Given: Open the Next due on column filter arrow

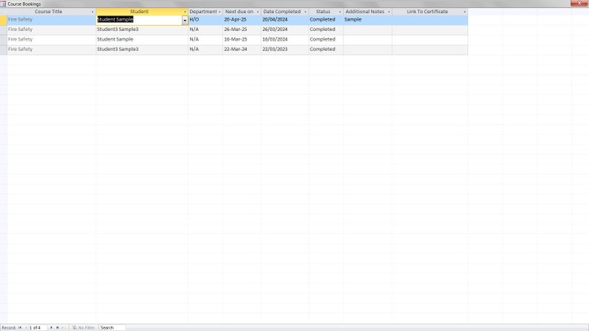Looking at the screenshot, I should tap(257, 12).
